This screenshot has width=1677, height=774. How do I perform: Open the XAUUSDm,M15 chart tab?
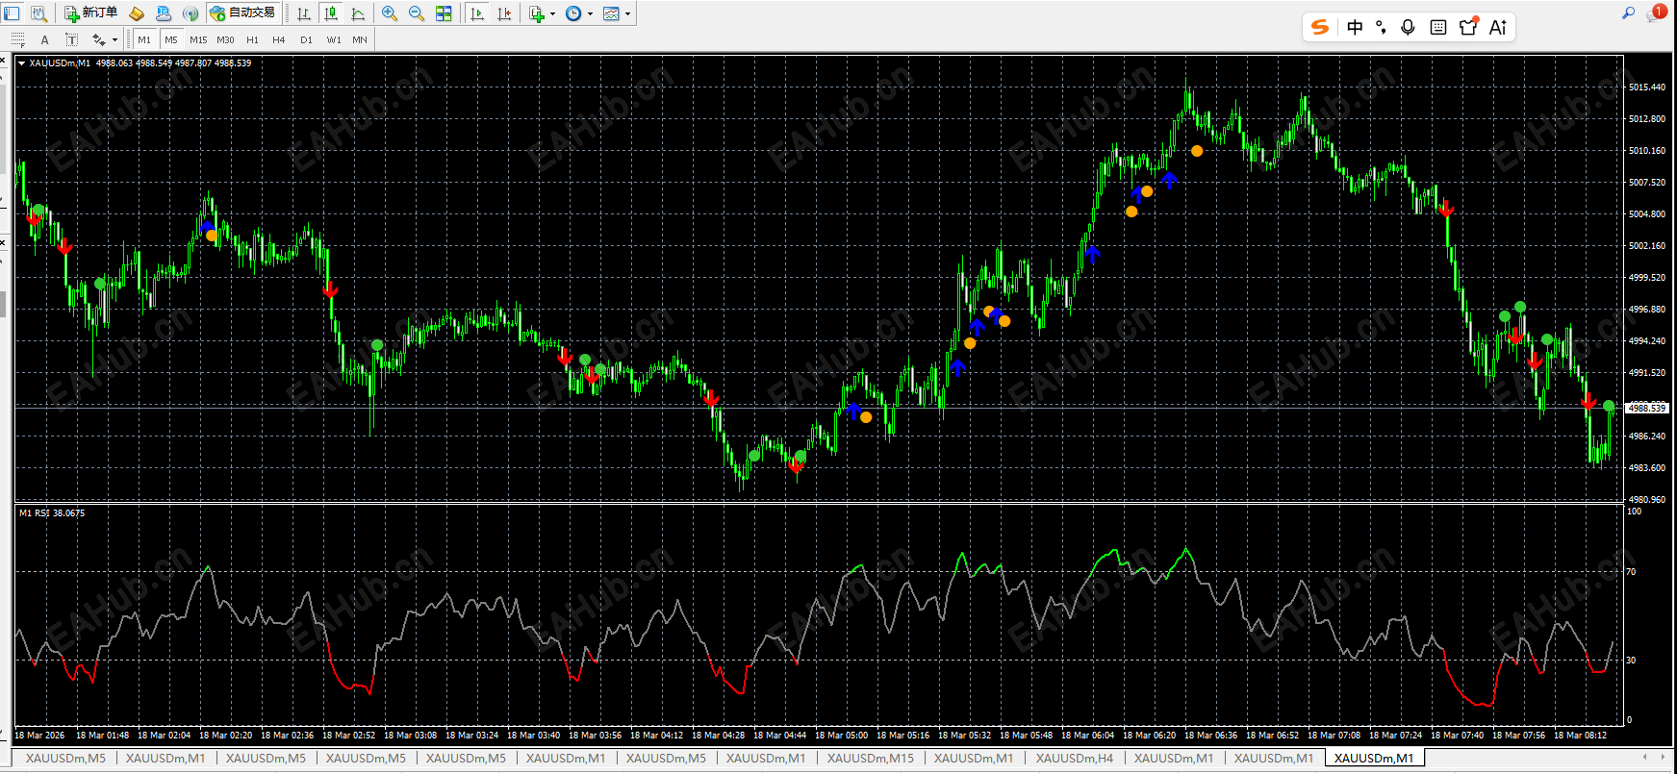871,758
